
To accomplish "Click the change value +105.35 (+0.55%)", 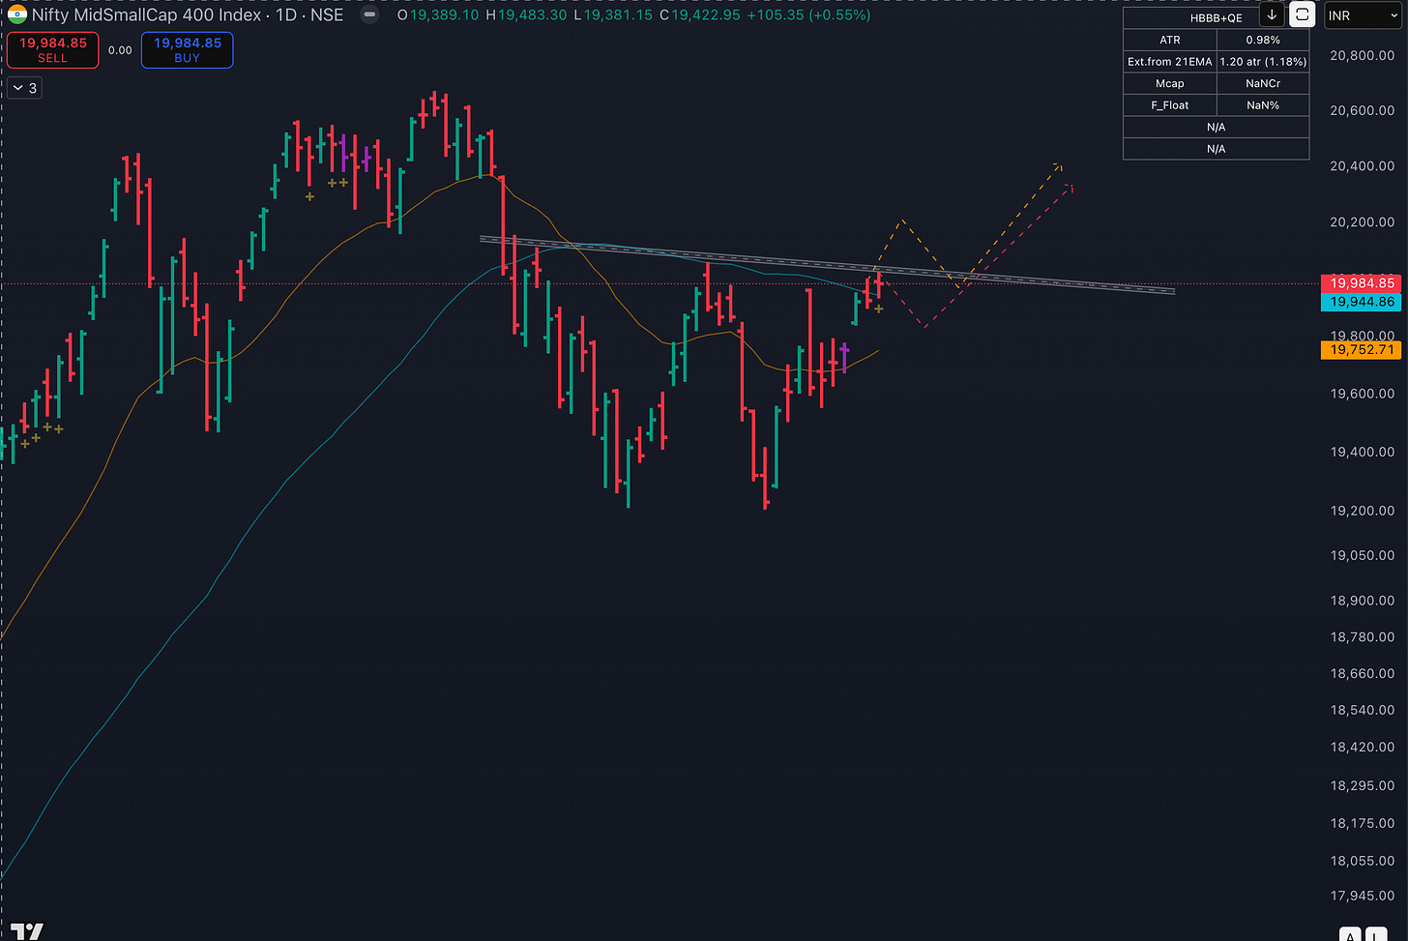I will (808, 15).
